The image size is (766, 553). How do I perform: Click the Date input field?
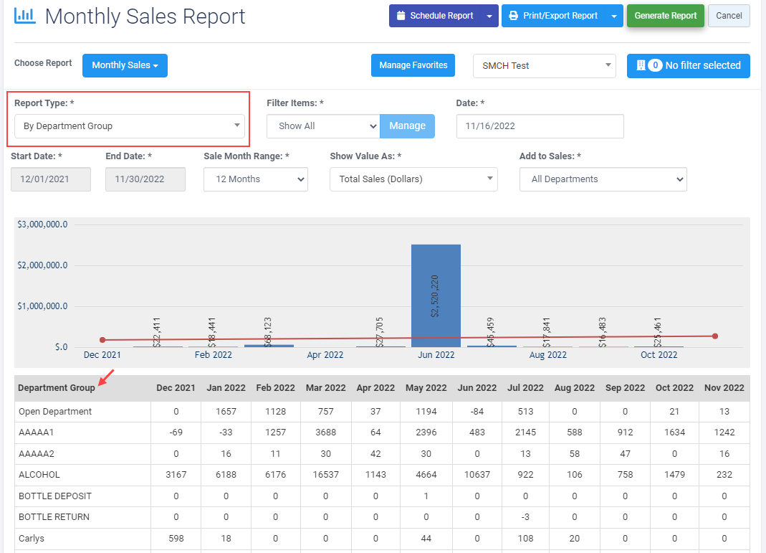[540, 126]
